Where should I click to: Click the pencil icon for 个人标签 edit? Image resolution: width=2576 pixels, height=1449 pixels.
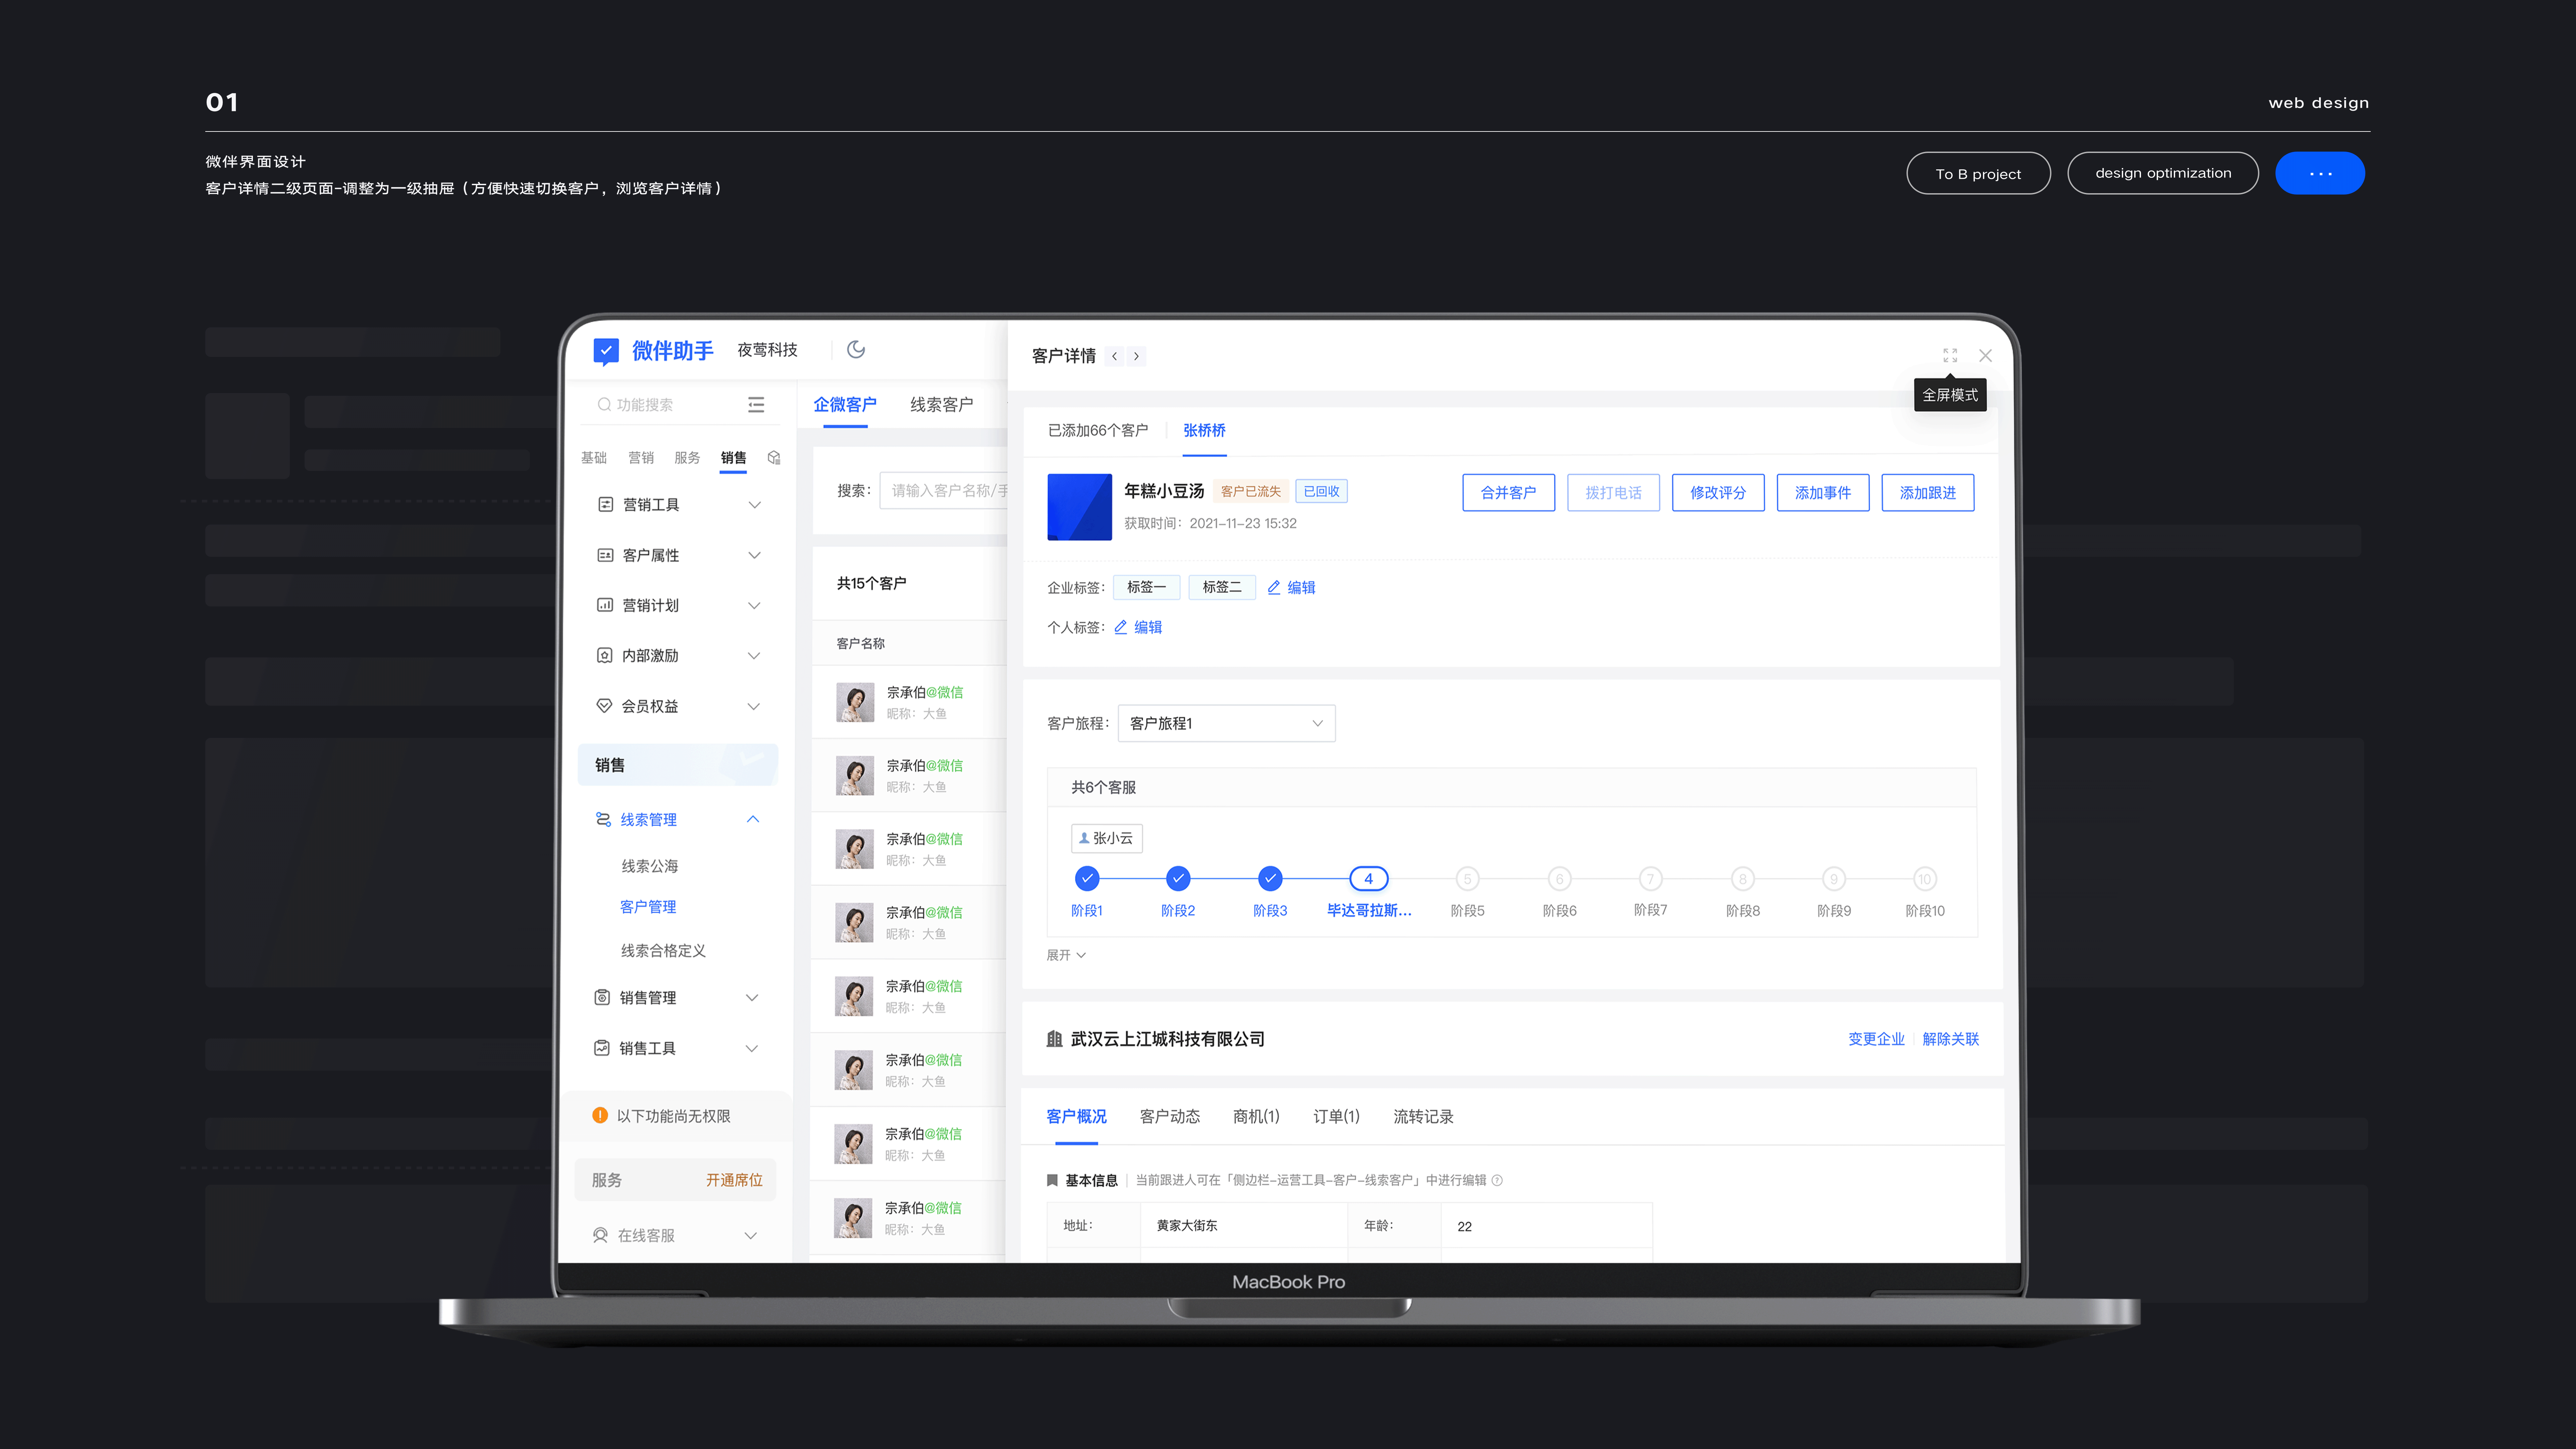(x=1121, y=627)
